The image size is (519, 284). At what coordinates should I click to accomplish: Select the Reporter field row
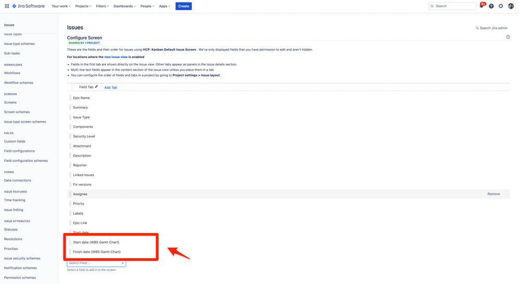pos(289,165)
